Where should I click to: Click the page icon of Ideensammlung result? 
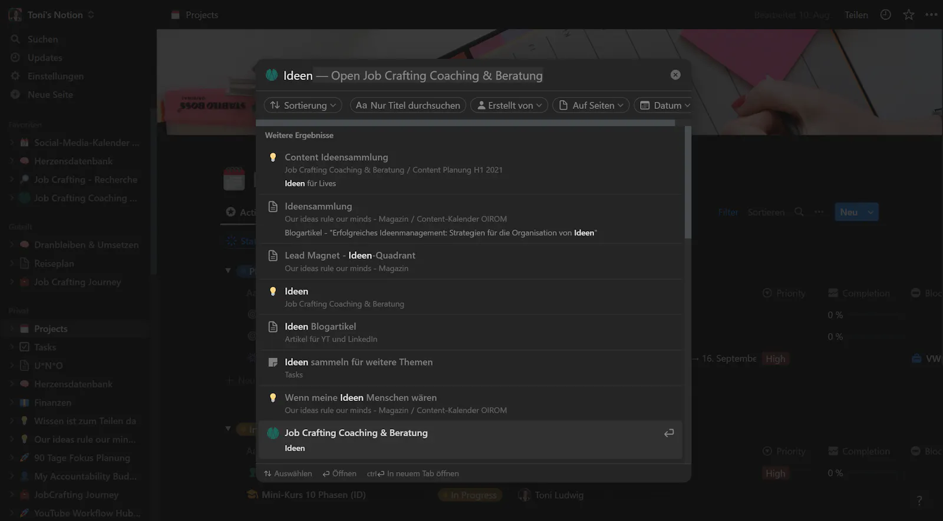click(x=273, y=207)
